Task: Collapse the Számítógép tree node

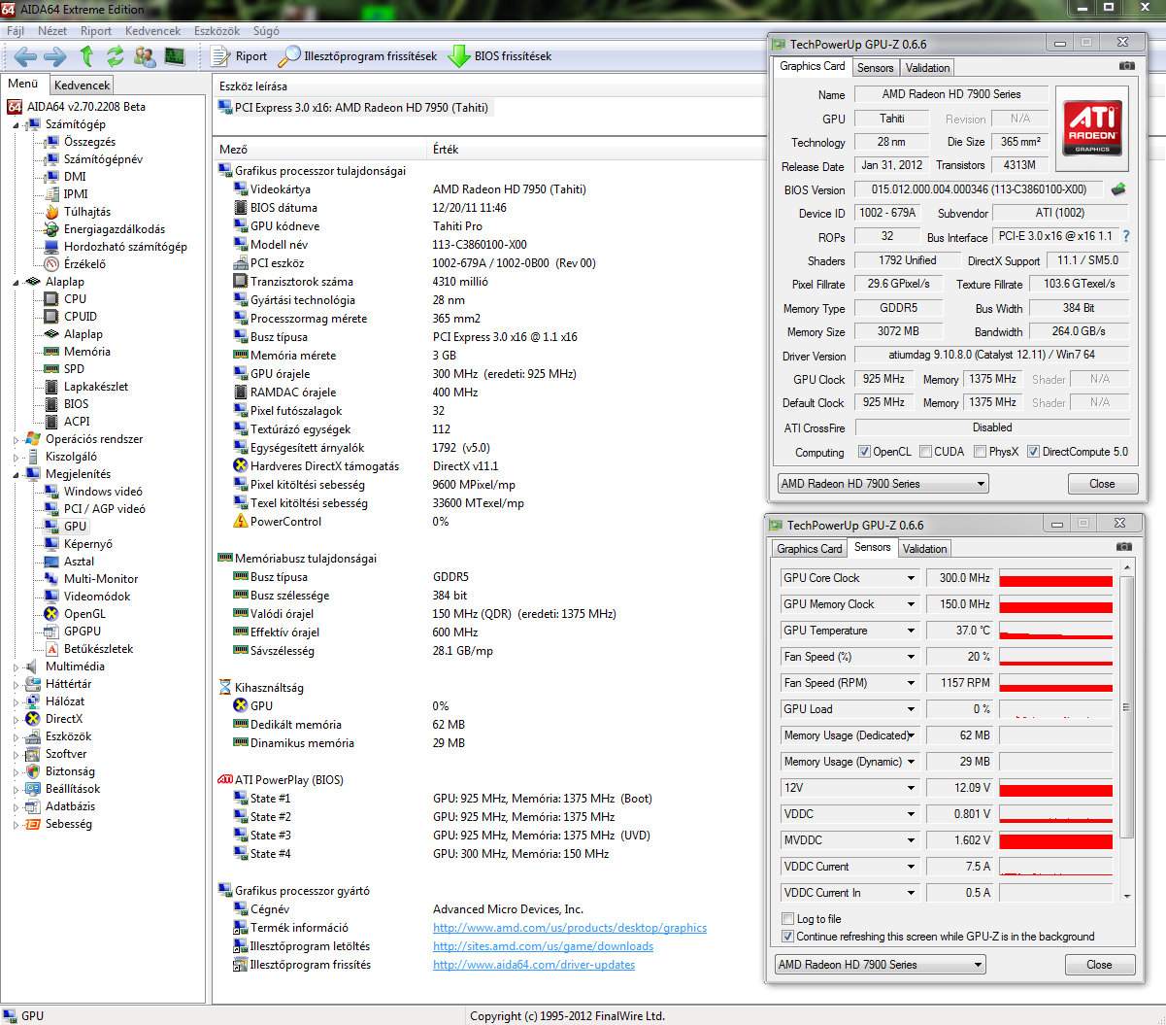Action: (17, 124)
